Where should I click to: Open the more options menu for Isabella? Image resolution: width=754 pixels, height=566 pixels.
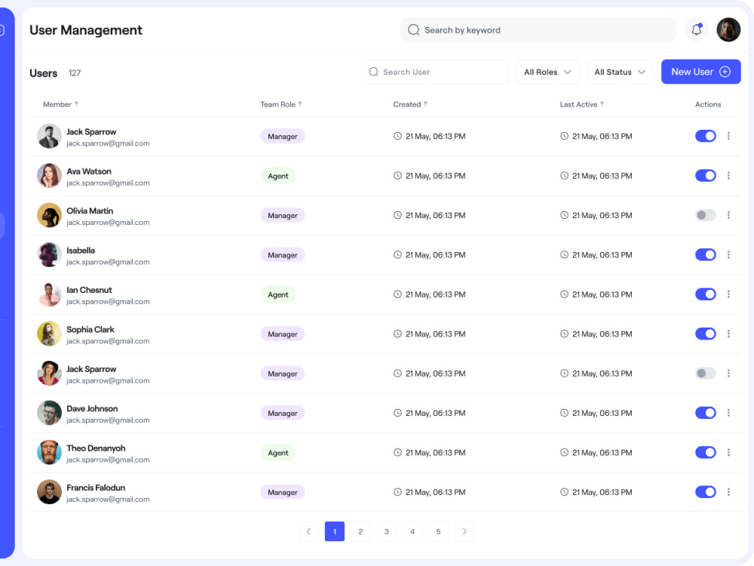728,254
